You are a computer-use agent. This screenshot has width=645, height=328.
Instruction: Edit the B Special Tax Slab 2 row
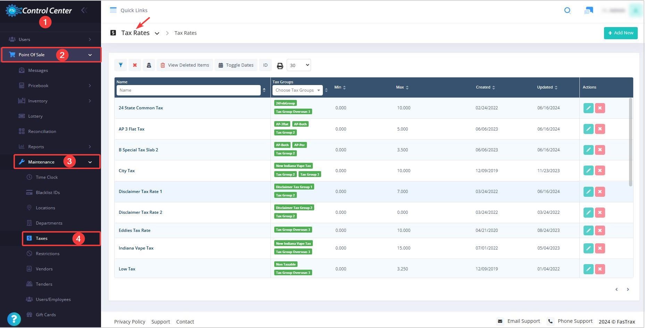point(588,150)
